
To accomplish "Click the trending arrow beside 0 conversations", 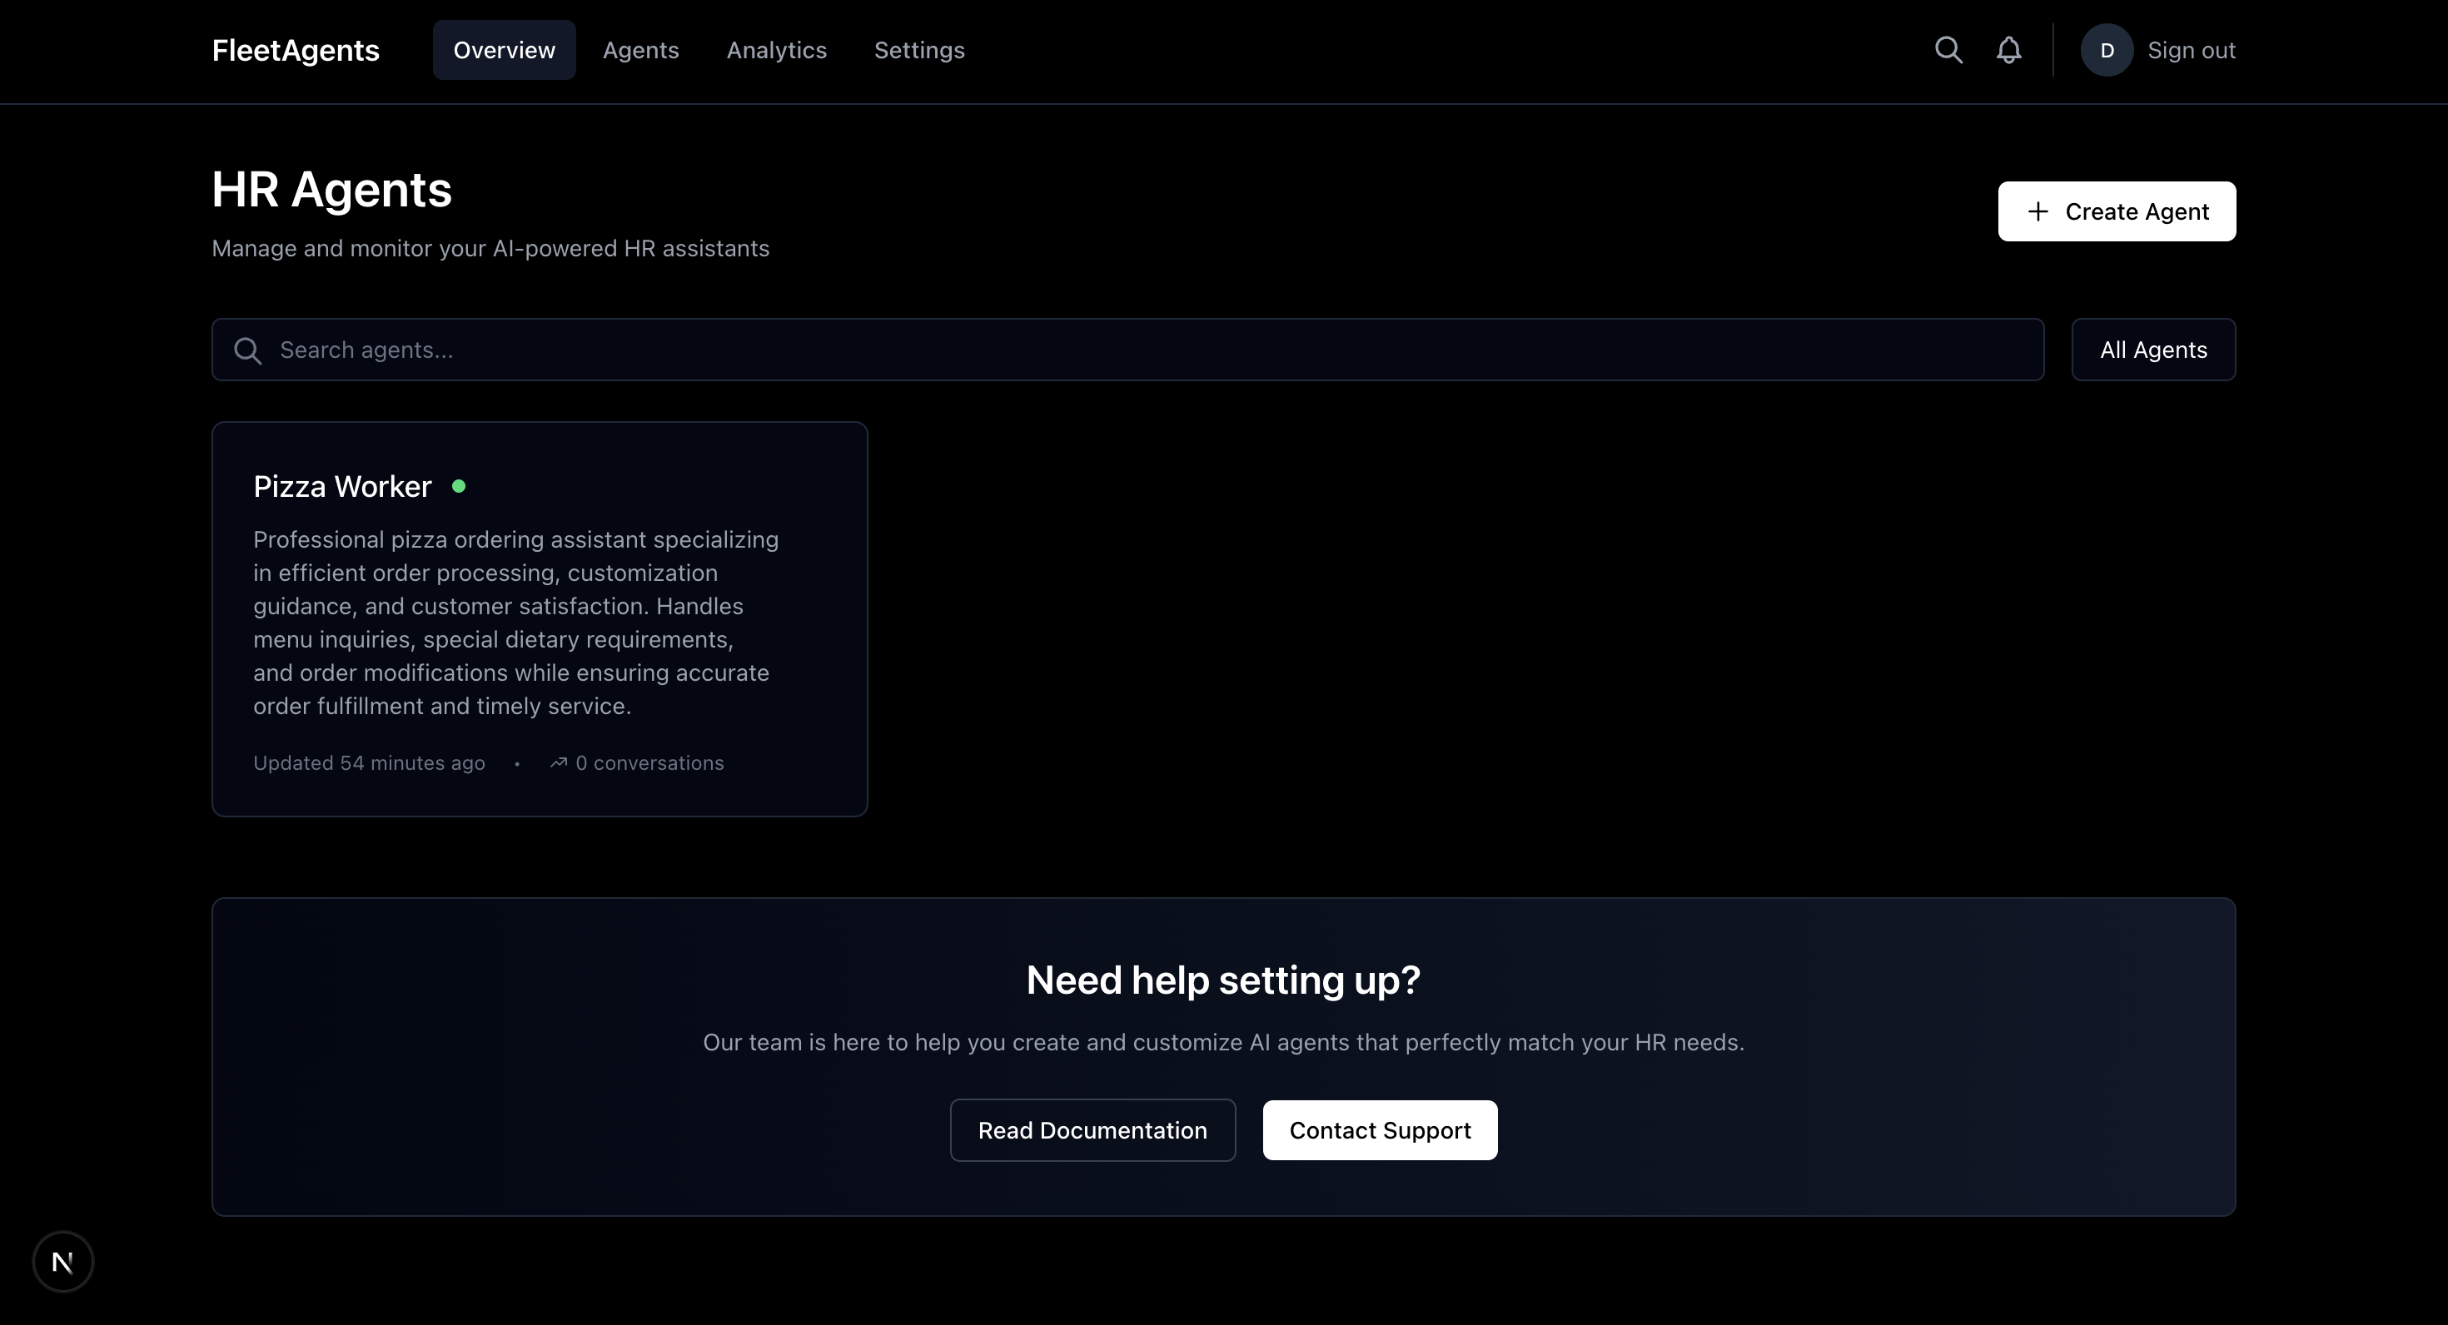I will coord(559,762).
